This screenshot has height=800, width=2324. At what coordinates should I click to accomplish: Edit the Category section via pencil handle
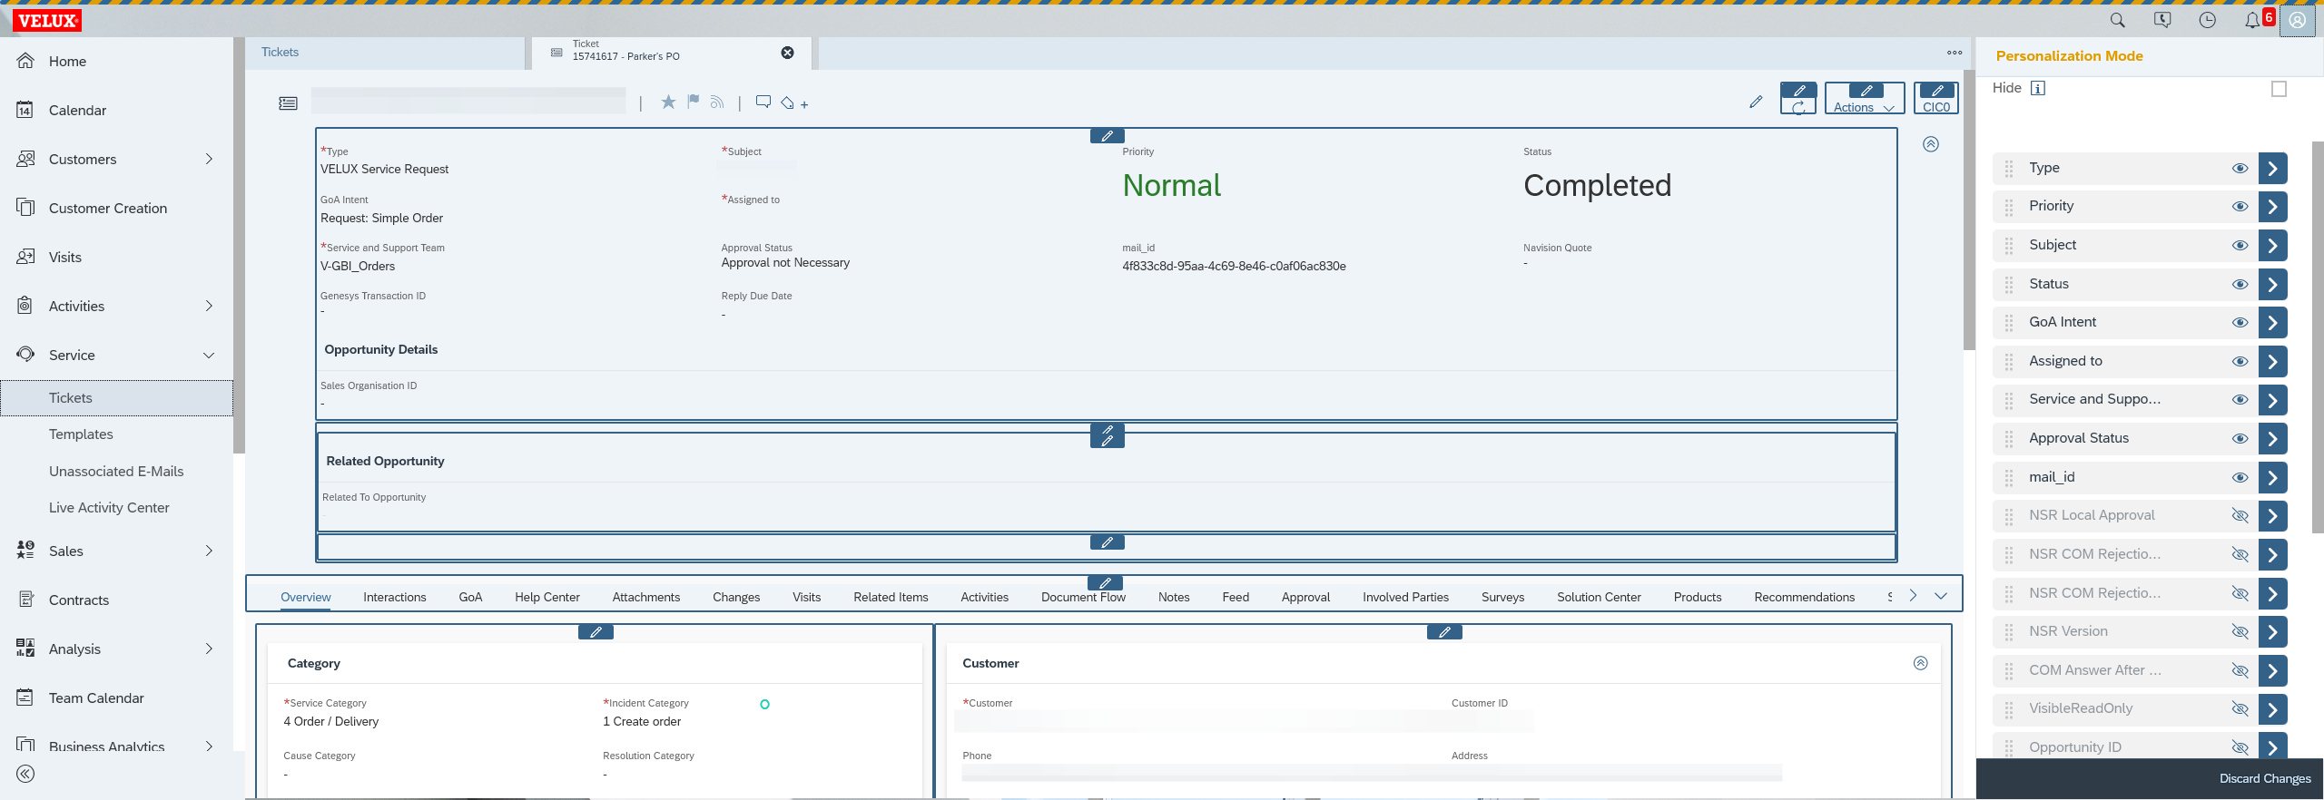pos(596,632)
